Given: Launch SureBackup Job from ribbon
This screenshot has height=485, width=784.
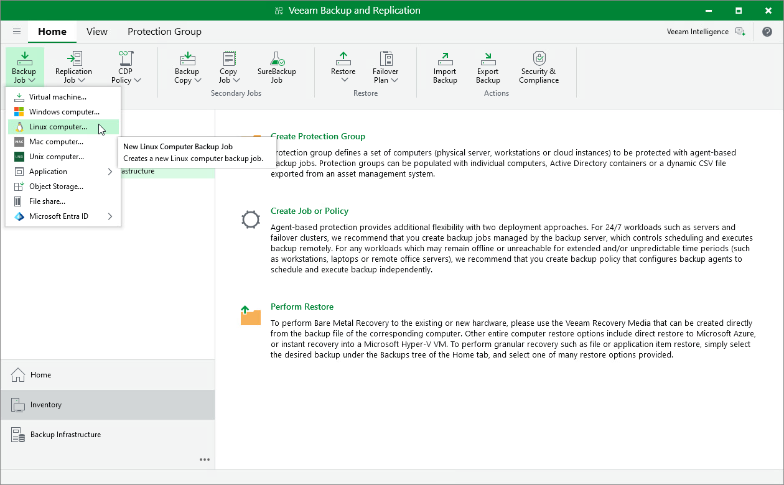Looking at the screenshot, I should [277, 67].
